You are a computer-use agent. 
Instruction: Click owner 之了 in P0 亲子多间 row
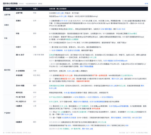click(35, 97)
